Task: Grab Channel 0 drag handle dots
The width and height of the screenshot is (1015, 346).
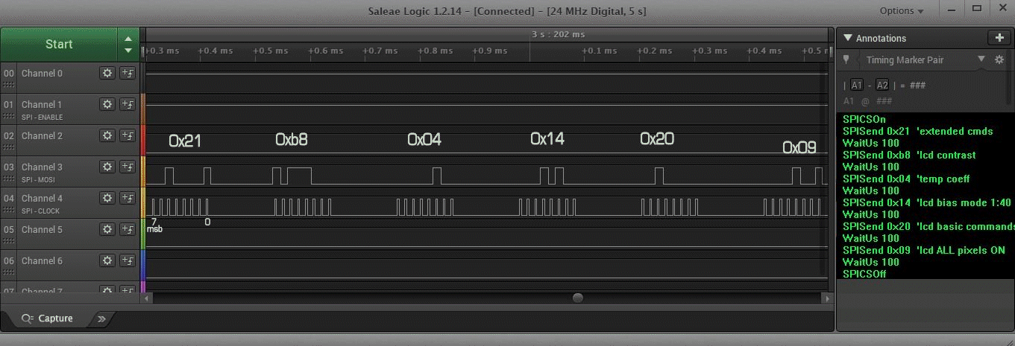Action: [9, 85]
